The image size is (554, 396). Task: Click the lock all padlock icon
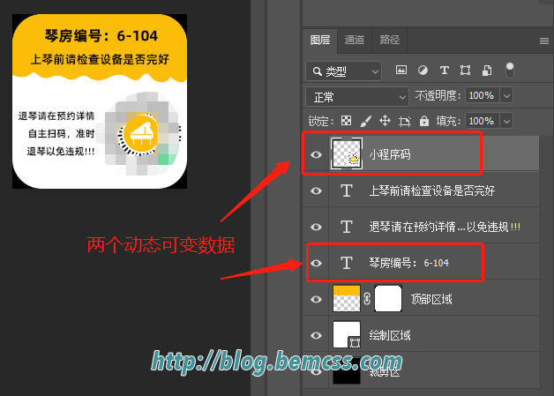(424, 121)
